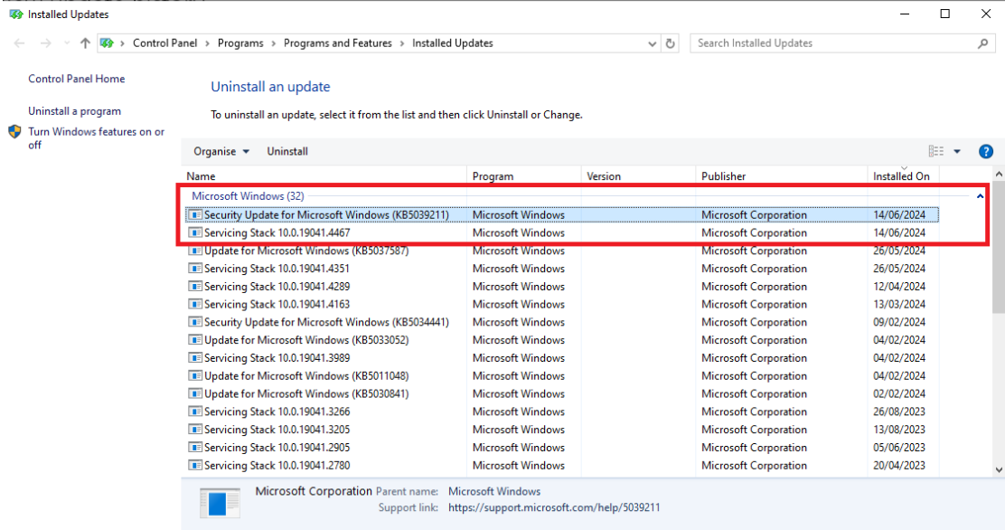Select Servicing Stack 10.0.19041.4351 row

[562, 269]
